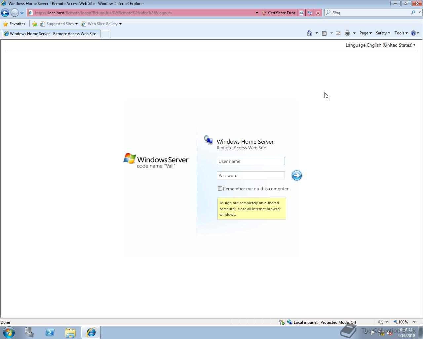Open the Safety menu
The width and height of the screenshot is (423, 339).
coord(383,33)
